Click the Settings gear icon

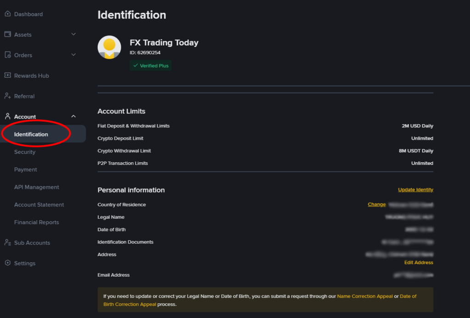tap(7, 263)
